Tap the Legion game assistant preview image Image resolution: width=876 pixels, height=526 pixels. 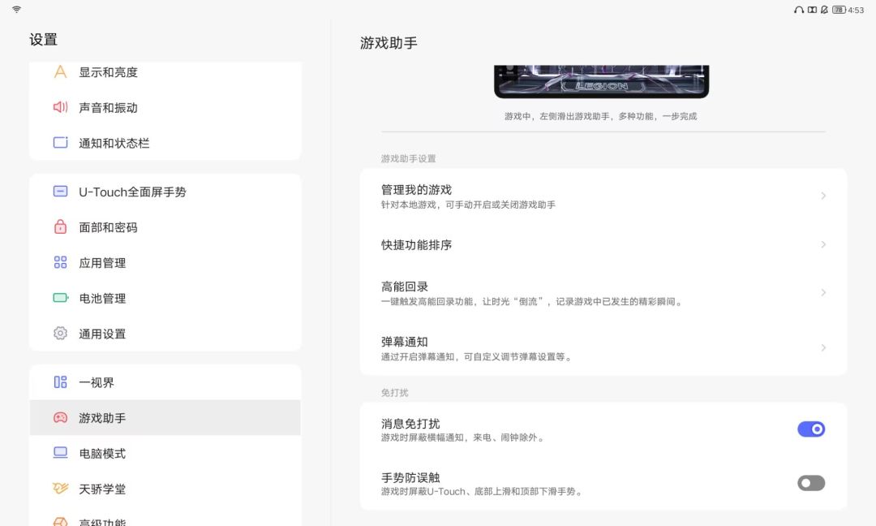(602, 82)
